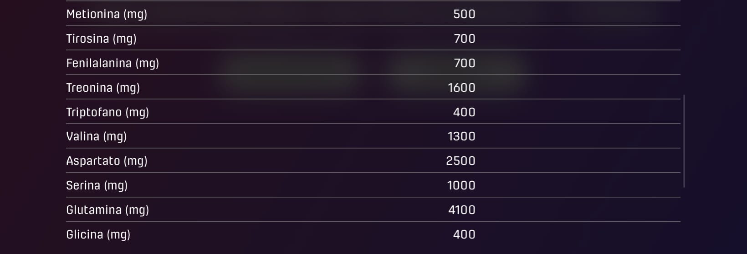Viewport: 747px width, 254px height.
Task: Select the Treonina (mg) row label
Action: coord(103,88)
